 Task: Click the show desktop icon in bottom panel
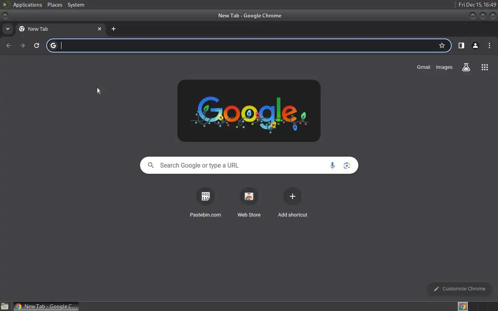click(5, 306)
